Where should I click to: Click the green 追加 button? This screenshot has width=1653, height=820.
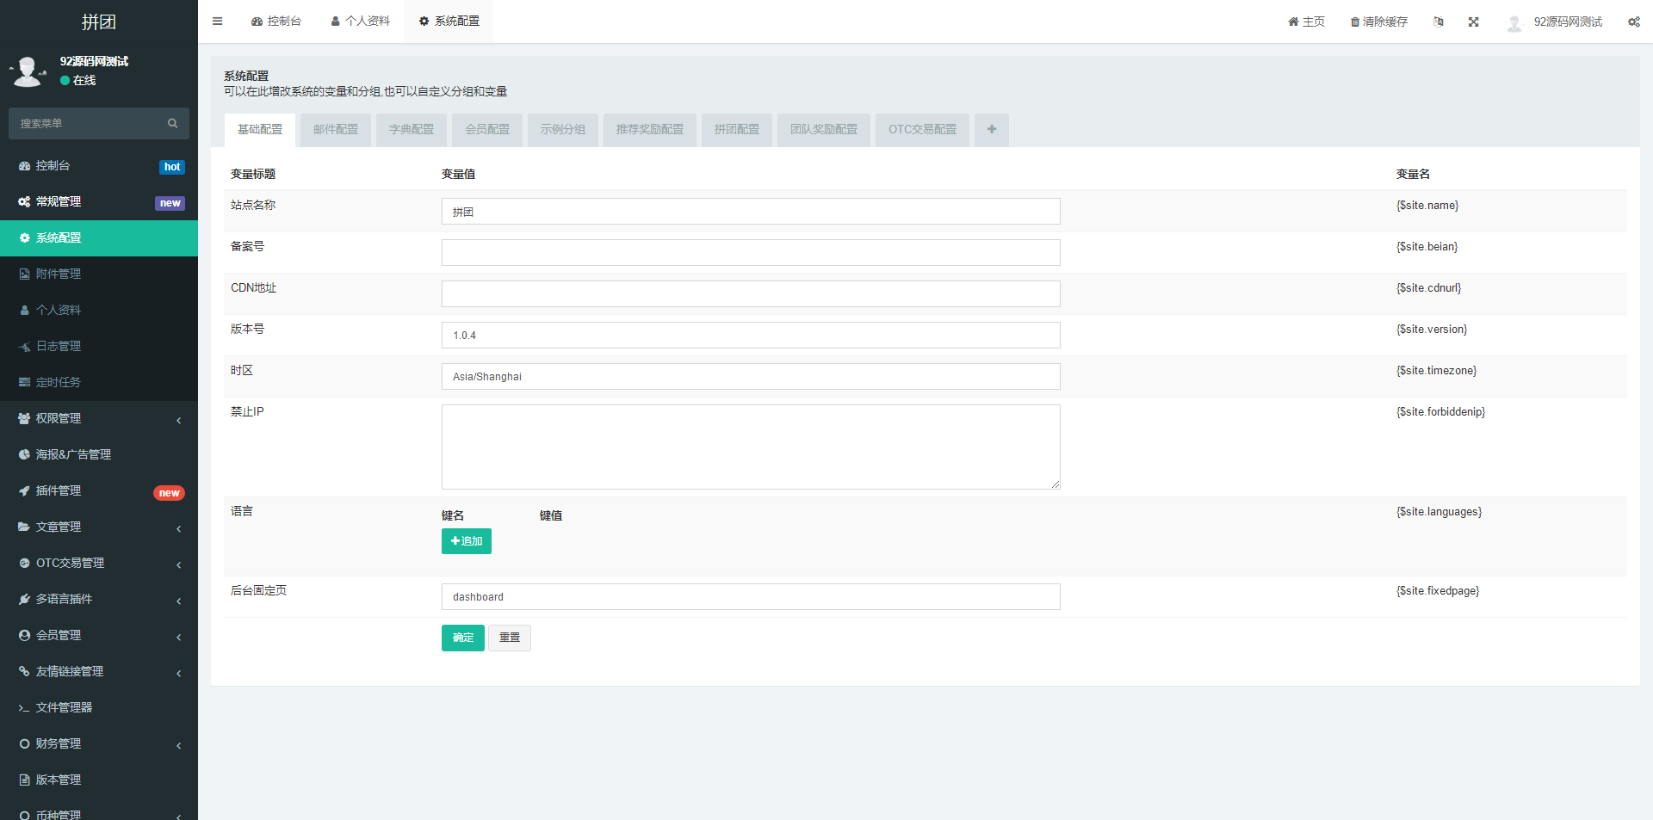(467, 541)
